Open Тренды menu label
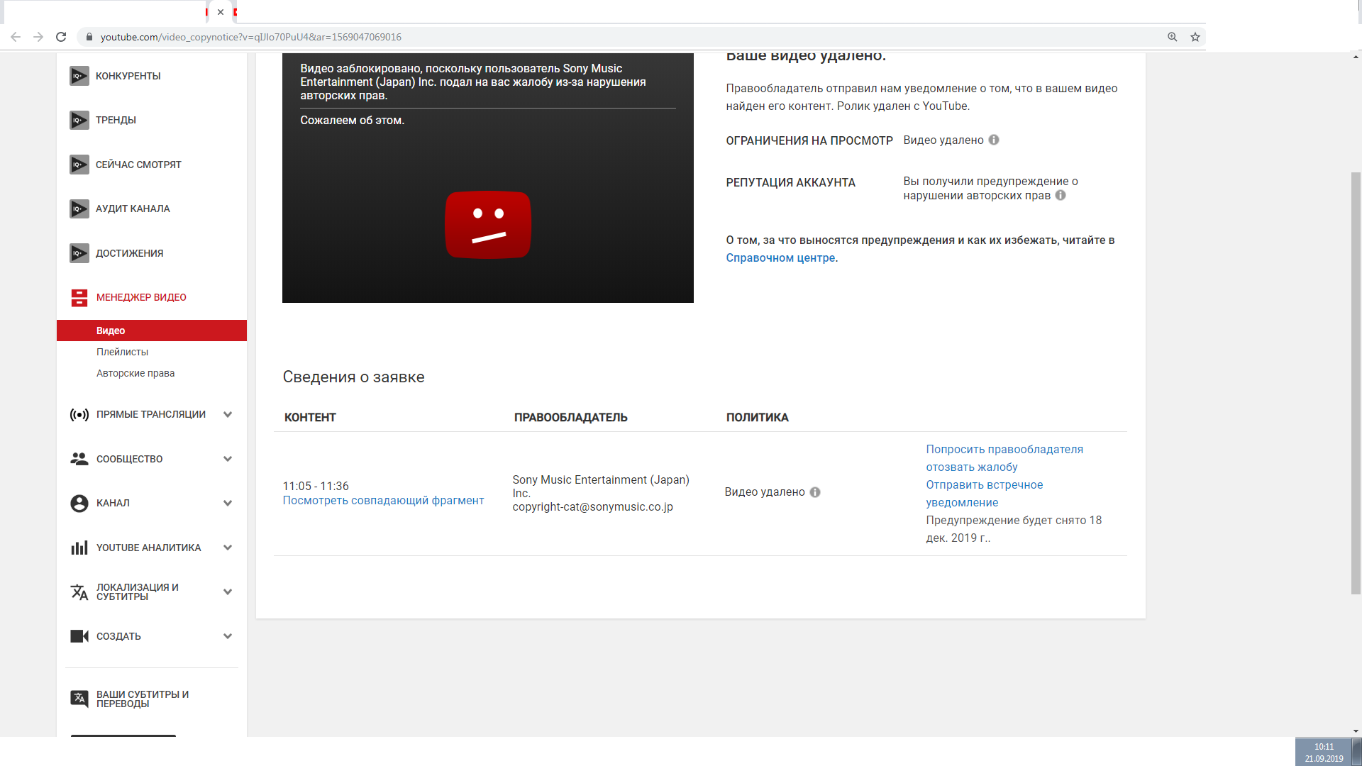This screenshot has height=766, width=1362. pyautogui.click(x=116, y=120)
